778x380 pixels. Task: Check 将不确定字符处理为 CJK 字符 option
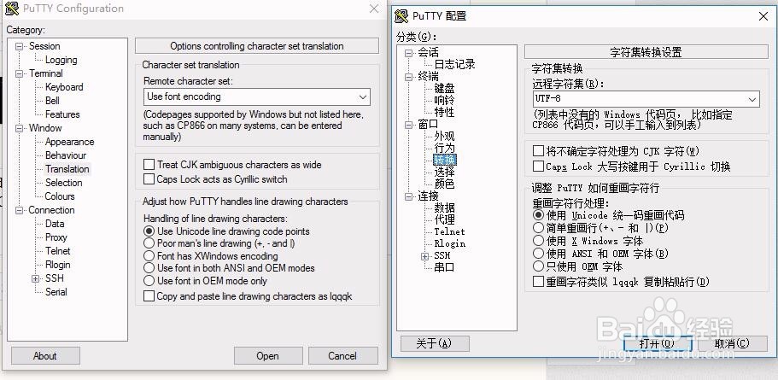pyautogui.click(x=538, y=151)
